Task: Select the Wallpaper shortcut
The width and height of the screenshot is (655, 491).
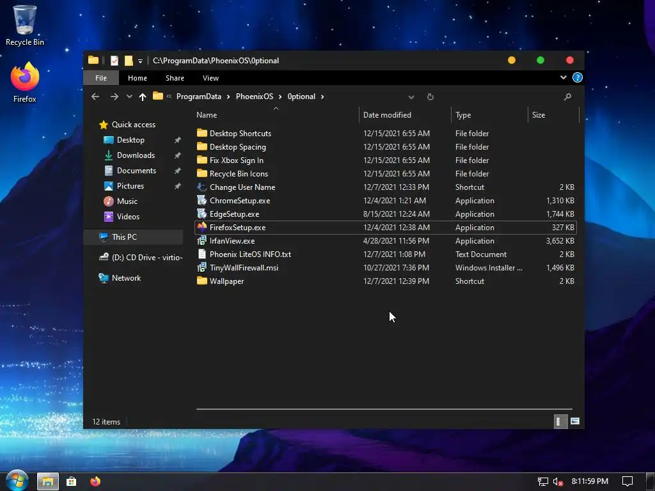Action: pyautogui.click(x=226, y=281)
